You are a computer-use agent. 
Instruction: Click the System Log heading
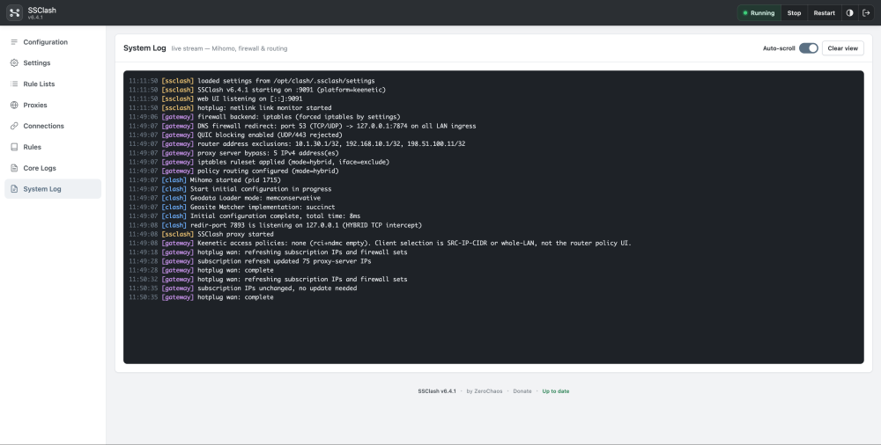click(x=144, y=48)
